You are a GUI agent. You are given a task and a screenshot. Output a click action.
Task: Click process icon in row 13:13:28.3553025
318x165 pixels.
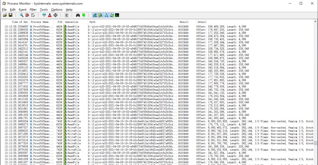click(31, 77)
